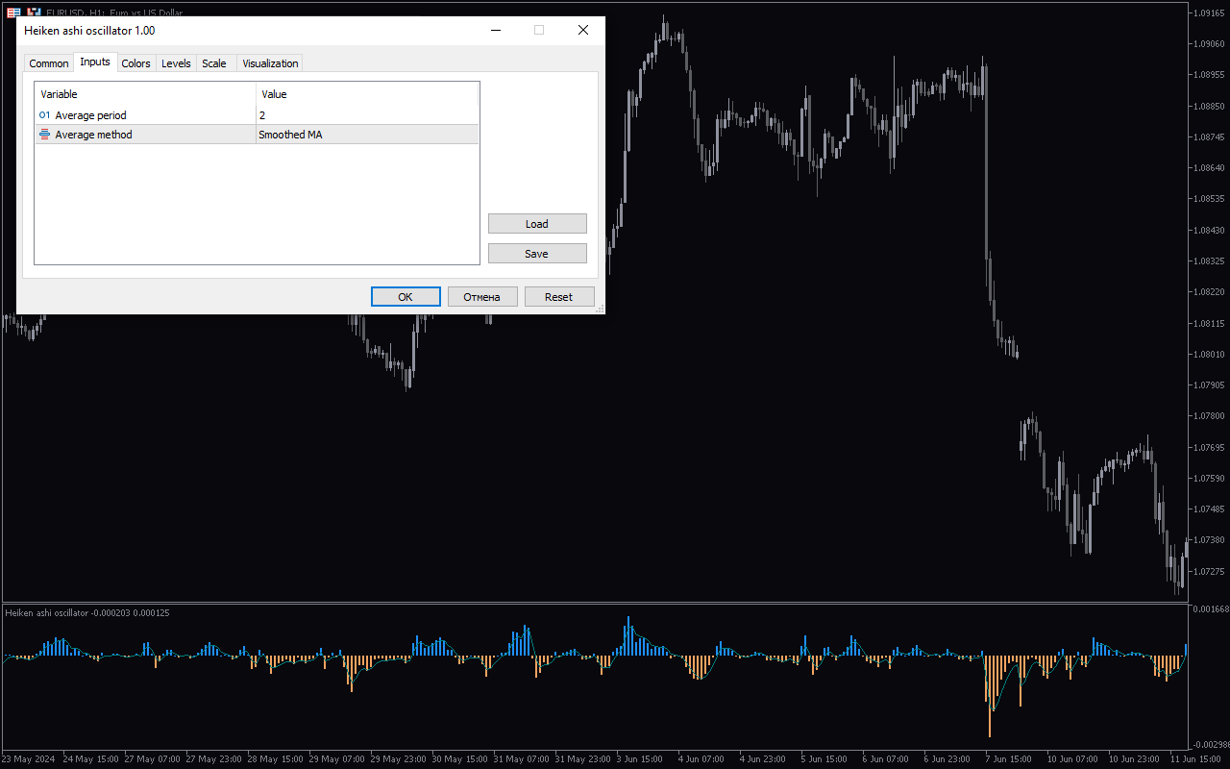Edit the Average period value 2
The width and height of the screenshot is (1230, 769).
[x=367, y=115]
